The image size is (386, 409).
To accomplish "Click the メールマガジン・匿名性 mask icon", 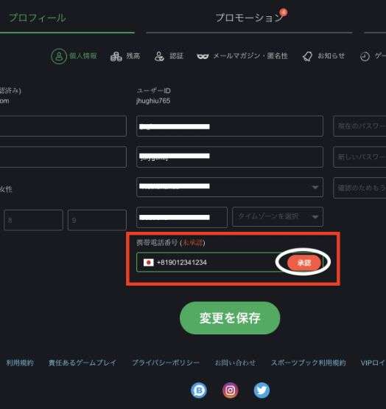I will [x=203, y=56].
